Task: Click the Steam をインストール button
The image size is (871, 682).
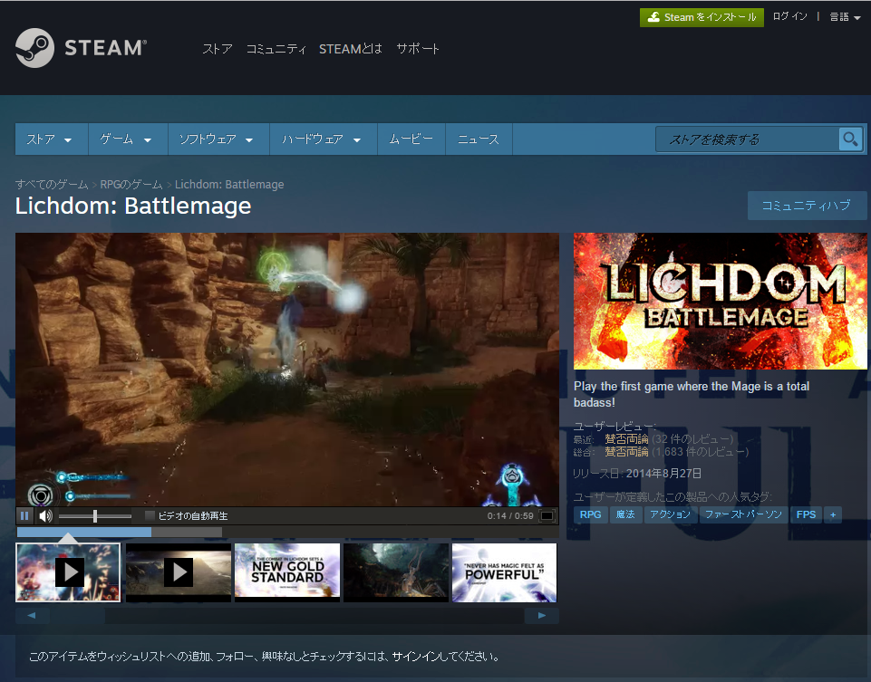Action: [702, 17]
